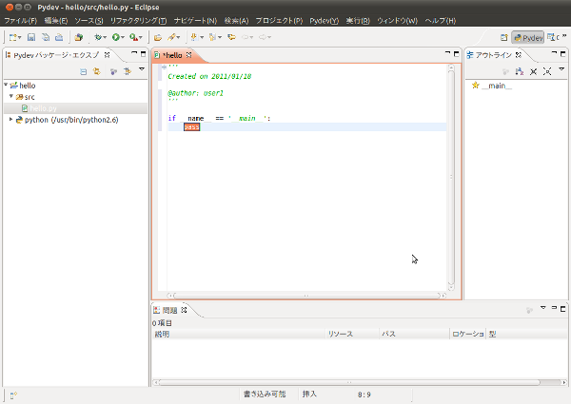Close the 問題 view tab

click(184, 310)
